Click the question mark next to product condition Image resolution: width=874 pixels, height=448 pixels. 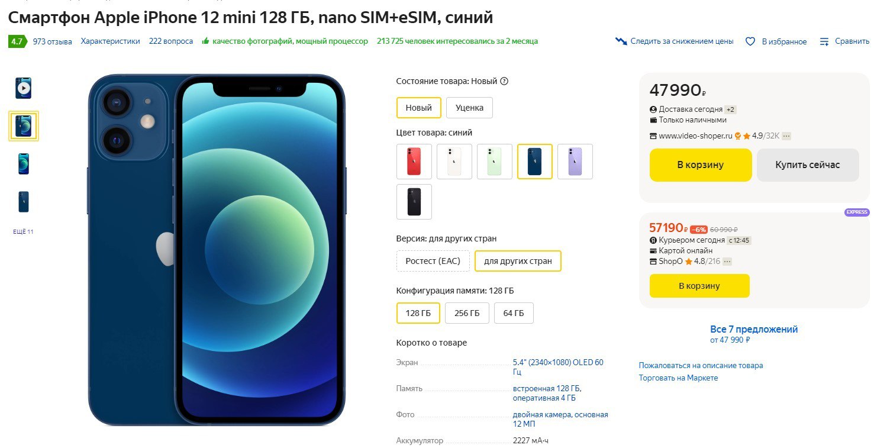click(504, 82)
